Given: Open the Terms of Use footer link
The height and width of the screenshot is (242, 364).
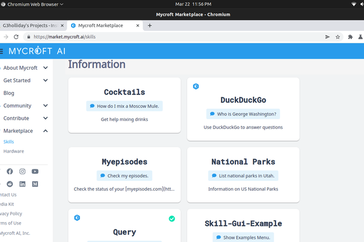Looking at the screenshot, I should click(11, 223).
